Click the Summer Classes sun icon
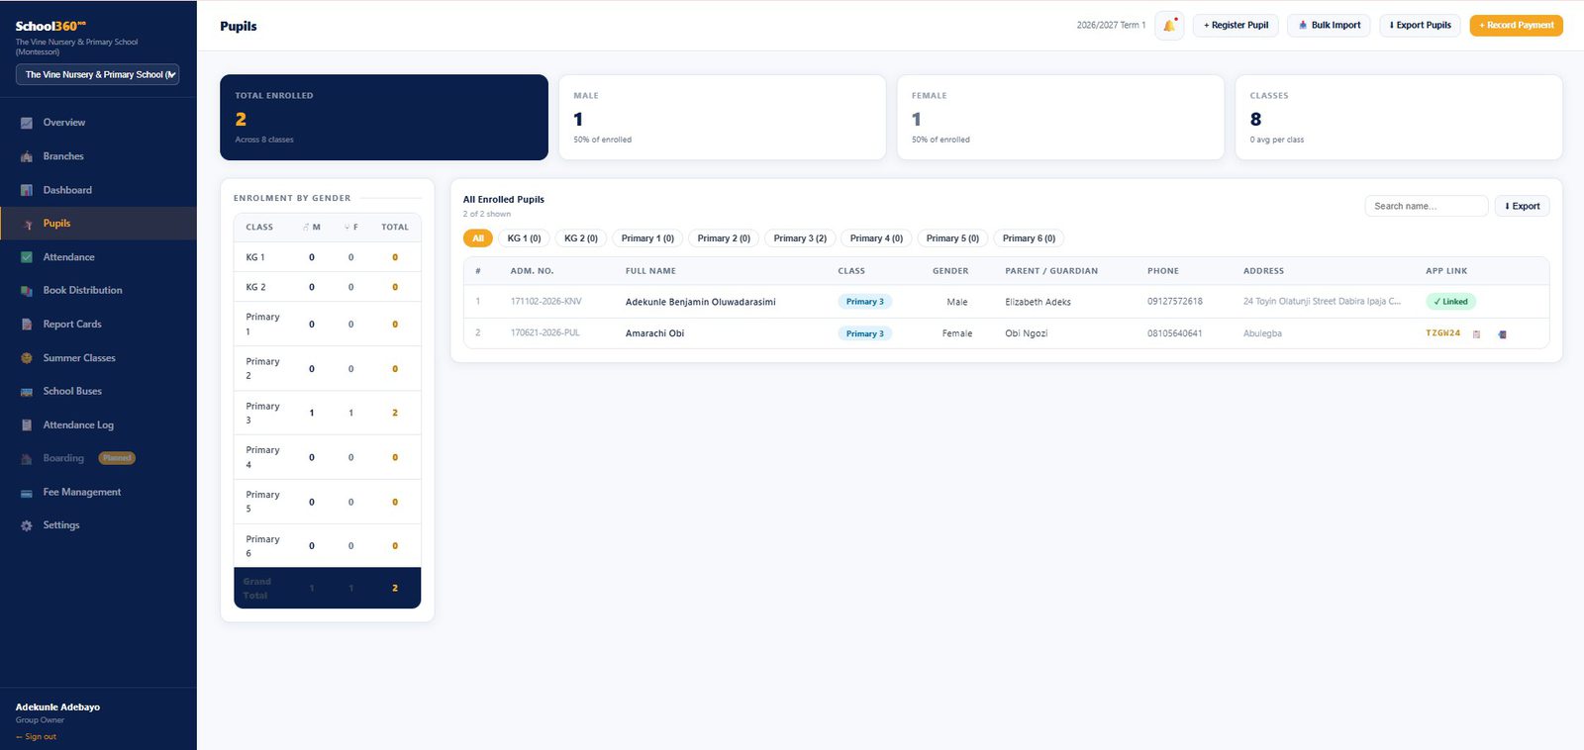Screen dimensions: 1584x750 pyautogui.click(x=27, y=358)
